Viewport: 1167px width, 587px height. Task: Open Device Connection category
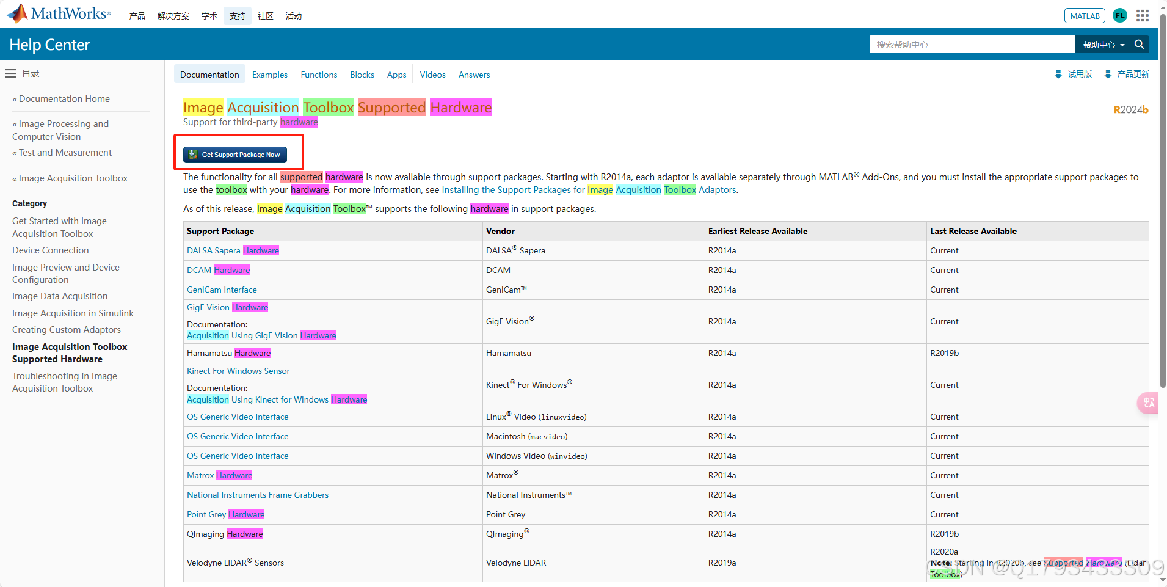[x=51, y=250]
